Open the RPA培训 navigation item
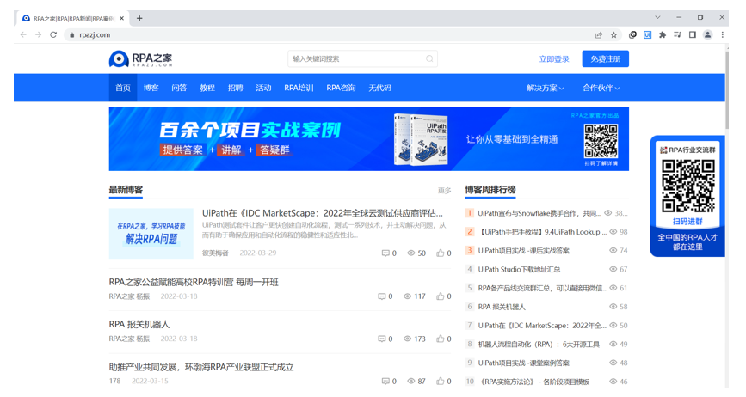This screenshot has width=746, height=397. (299, 88)
